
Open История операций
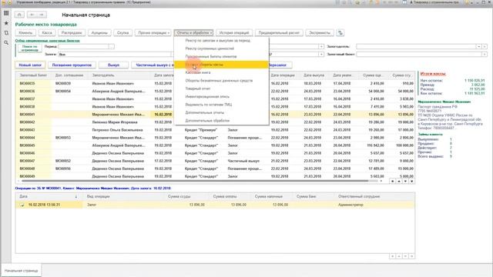click(234, 32)
